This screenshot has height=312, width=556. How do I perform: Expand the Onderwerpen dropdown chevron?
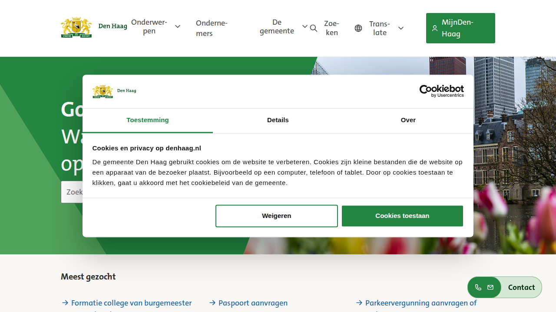(177, 26)
